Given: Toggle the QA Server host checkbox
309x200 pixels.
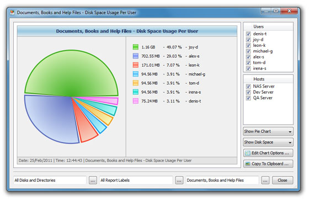Looking at the screenshot, I should tap(248, 98).
